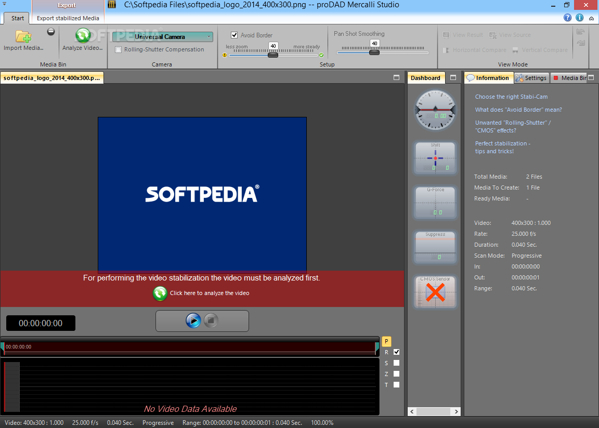The height and width of the screenshot is (428, 599).
Task: Click the right teal out-point marker on timeline
Action: point(377,347)
